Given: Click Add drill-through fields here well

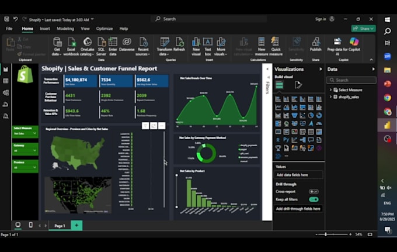Looking at the screenshot, I should (298, 209).
